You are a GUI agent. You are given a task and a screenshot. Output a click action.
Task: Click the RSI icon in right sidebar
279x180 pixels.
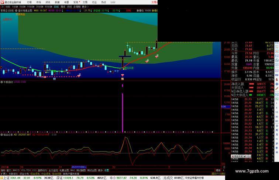[x=277, y=75]
